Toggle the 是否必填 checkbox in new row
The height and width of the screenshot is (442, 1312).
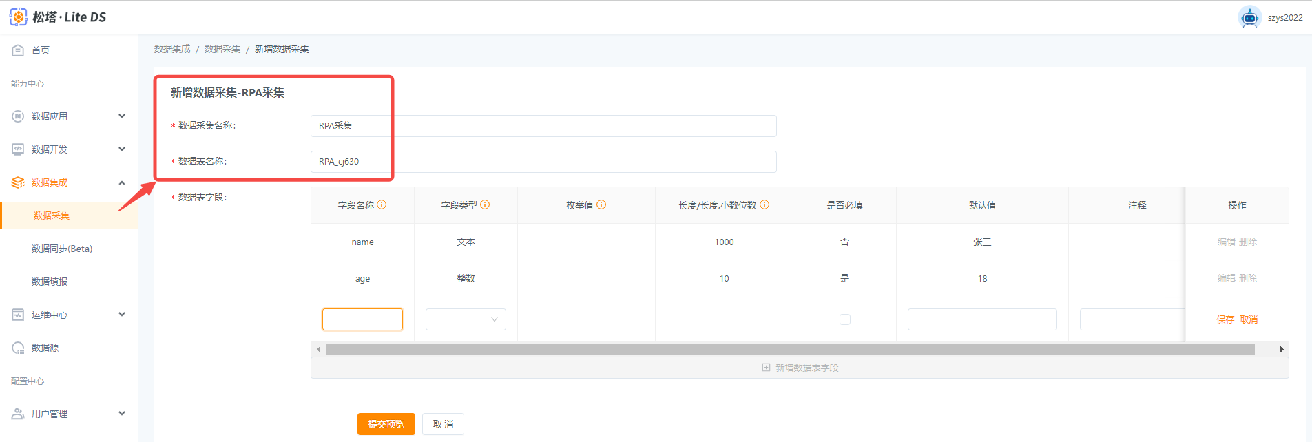(844, 319)
